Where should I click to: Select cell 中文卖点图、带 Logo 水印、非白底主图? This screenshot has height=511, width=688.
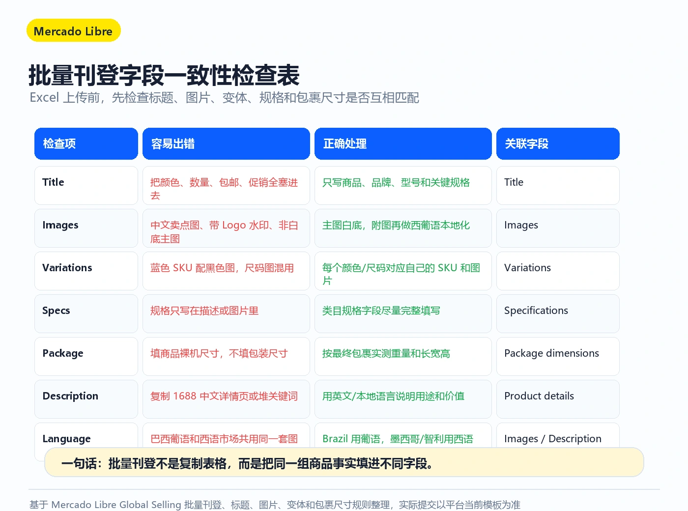[x=226, y=228]
